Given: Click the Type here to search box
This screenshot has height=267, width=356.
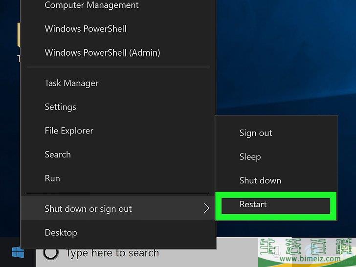Looking at the screenshot, I should tap(146, 252).
